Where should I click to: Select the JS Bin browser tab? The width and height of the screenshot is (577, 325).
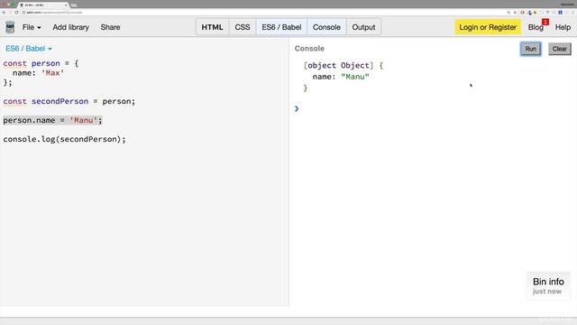pos(43,5)
